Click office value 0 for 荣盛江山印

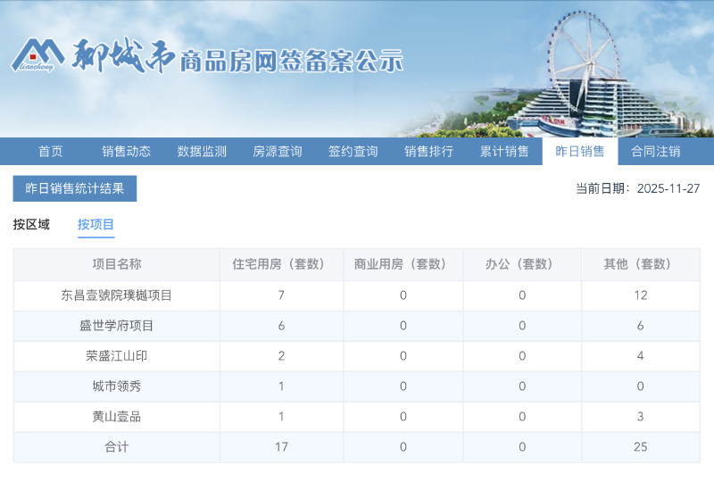pos(522,356)
